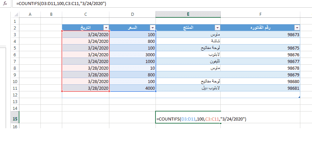Click the COUNTIFS formula in cell E15

[201, 119]
